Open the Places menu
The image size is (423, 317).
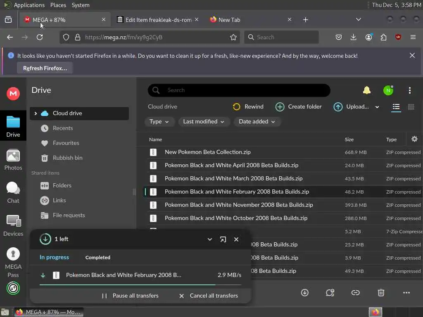[x=58, y=5]
